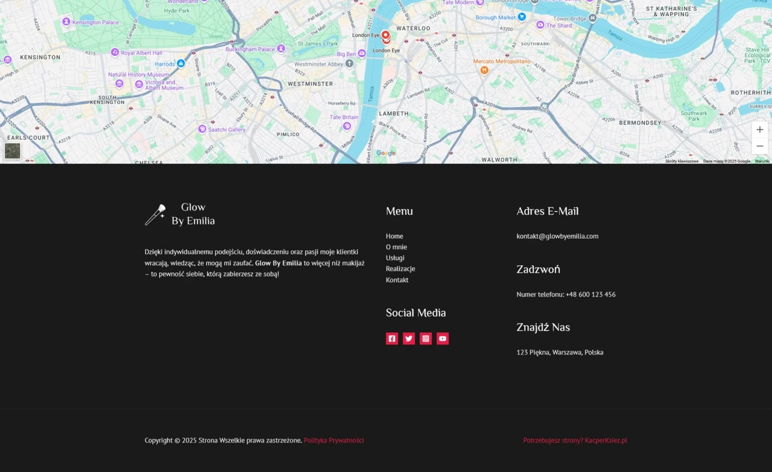Go to Home in footer menu
Screen dimensions: 772x472
(394, 236)
